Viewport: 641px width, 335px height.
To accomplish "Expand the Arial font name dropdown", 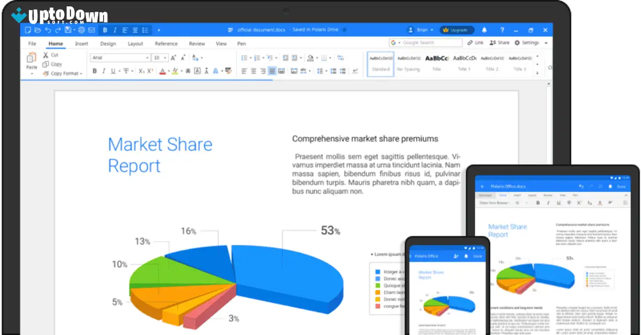I will click(147, 57).
